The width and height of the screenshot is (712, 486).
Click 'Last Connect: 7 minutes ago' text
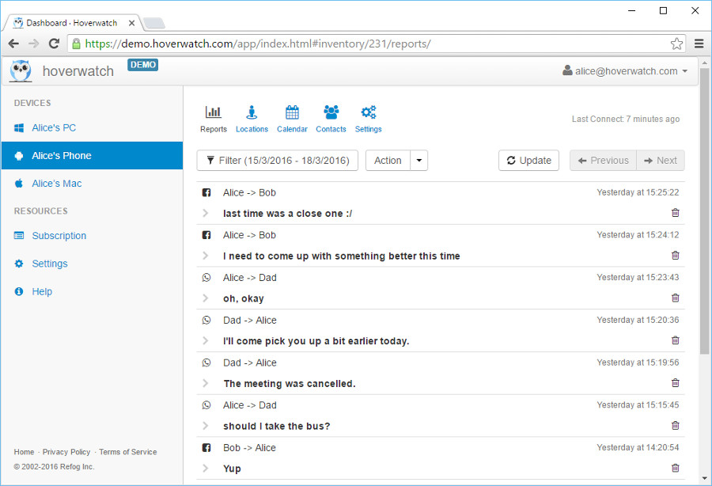[626, 119]
